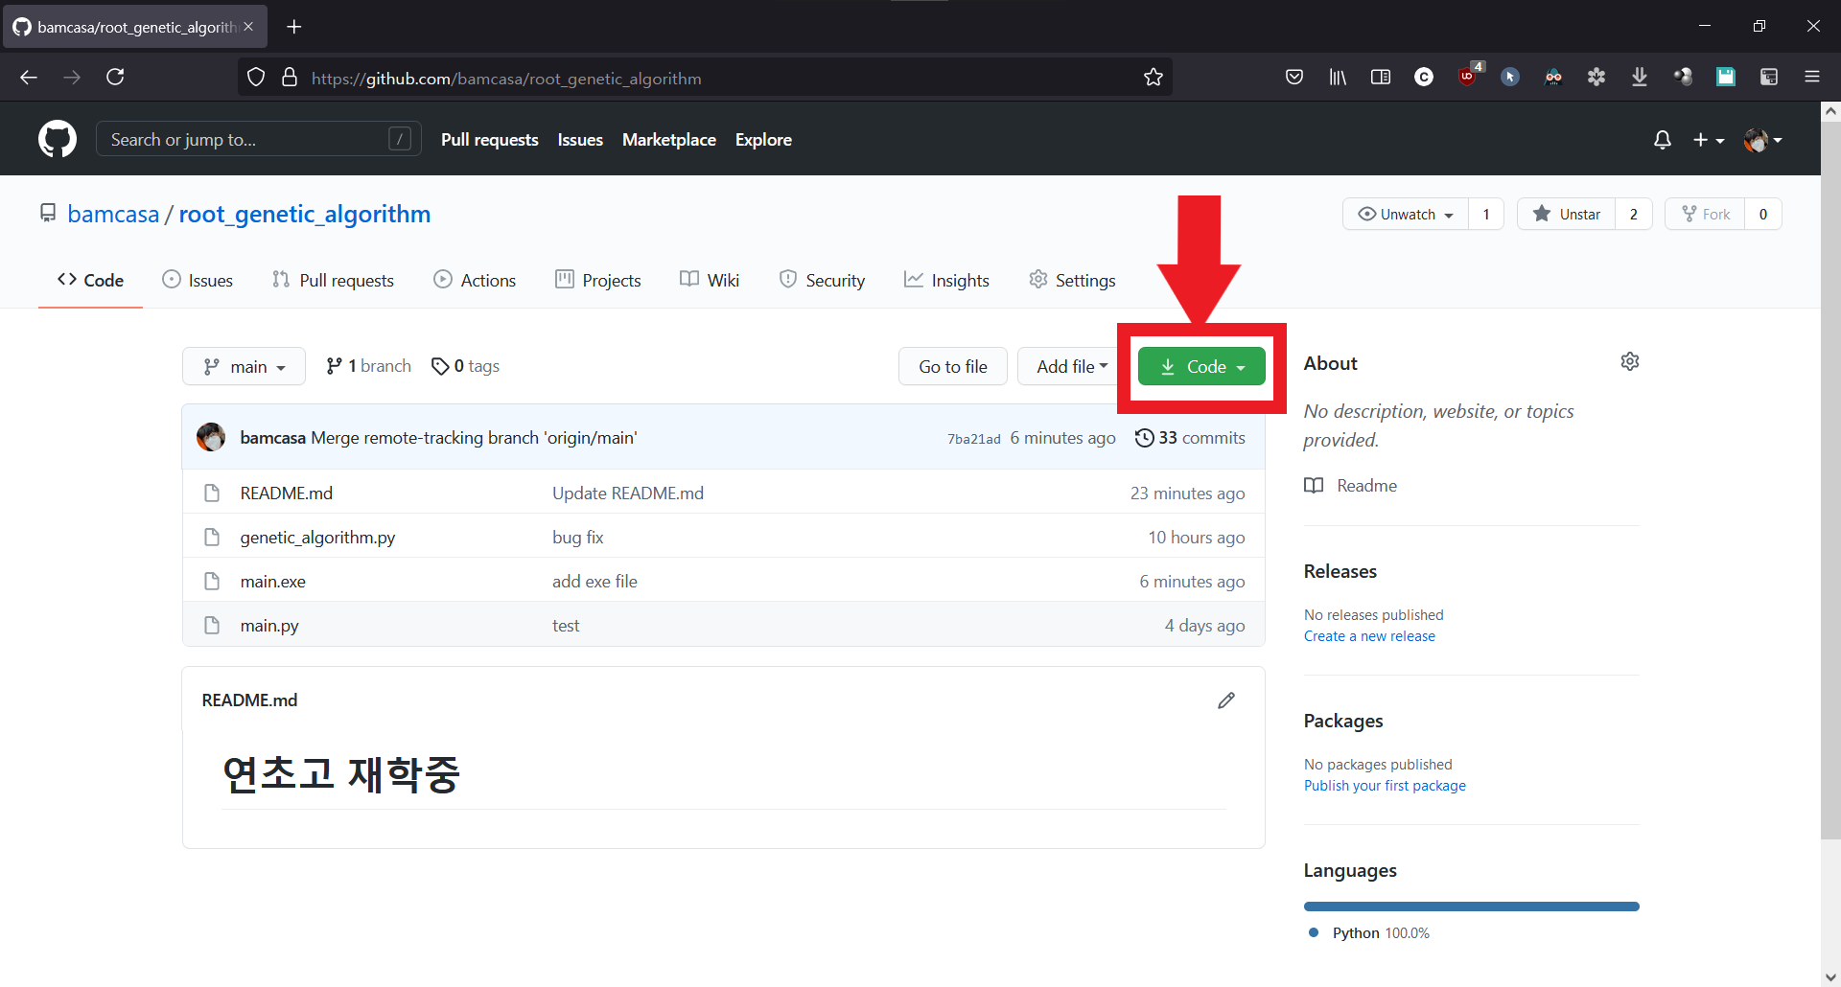
Task: Open the Actions tab
Action: [475, 280]
